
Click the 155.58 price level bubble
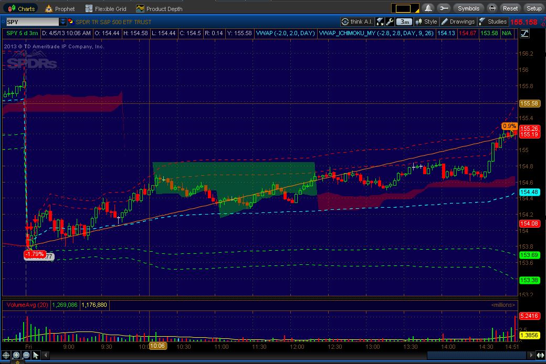coord(529,103)
